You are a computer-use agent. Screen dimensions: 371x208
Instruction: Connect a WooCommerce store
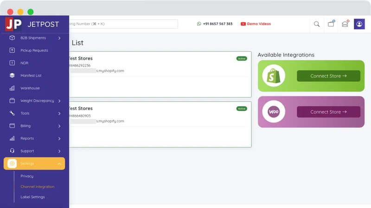[x=328, y=112]
